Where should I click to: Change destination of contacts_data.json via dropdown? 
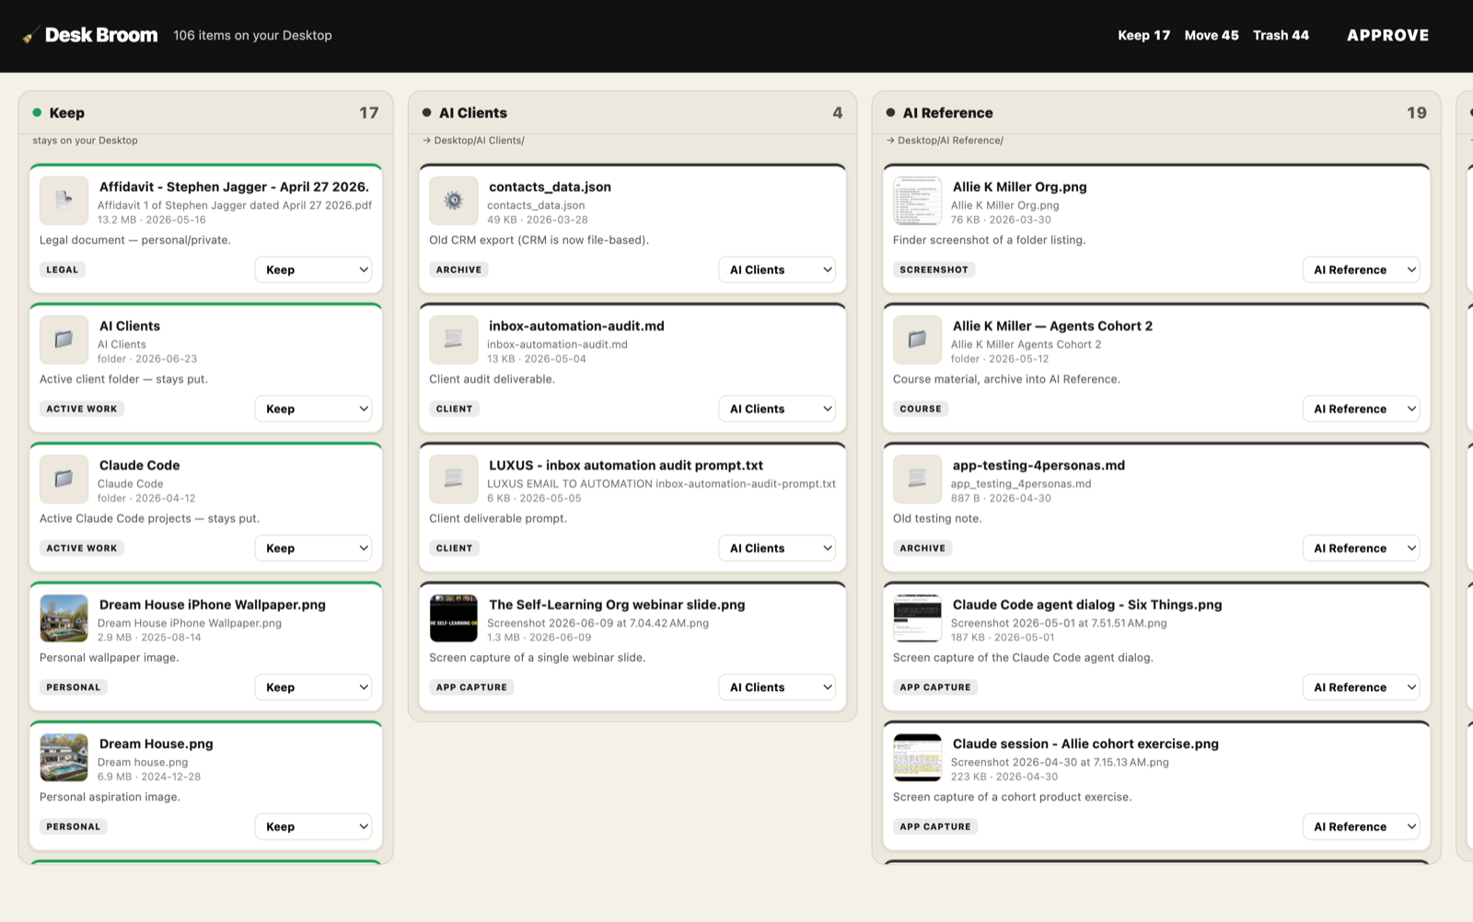776,270
